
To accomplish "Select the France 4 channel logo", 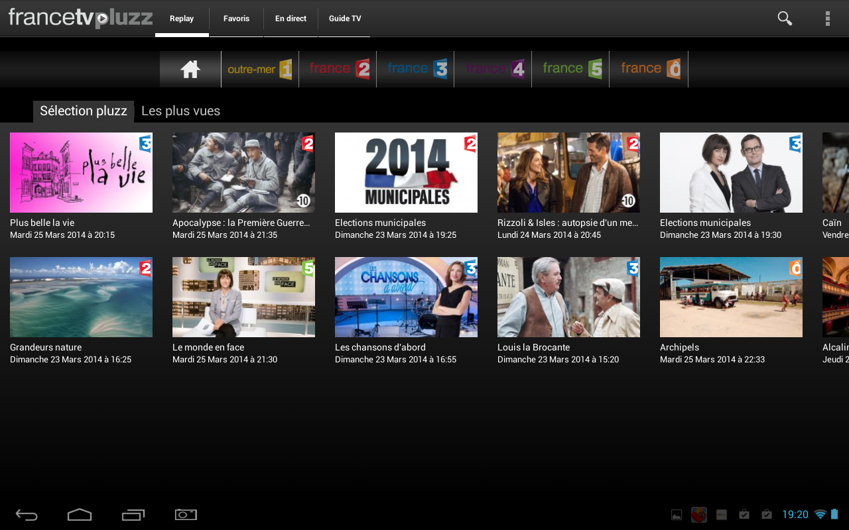I will coord(493,69).
